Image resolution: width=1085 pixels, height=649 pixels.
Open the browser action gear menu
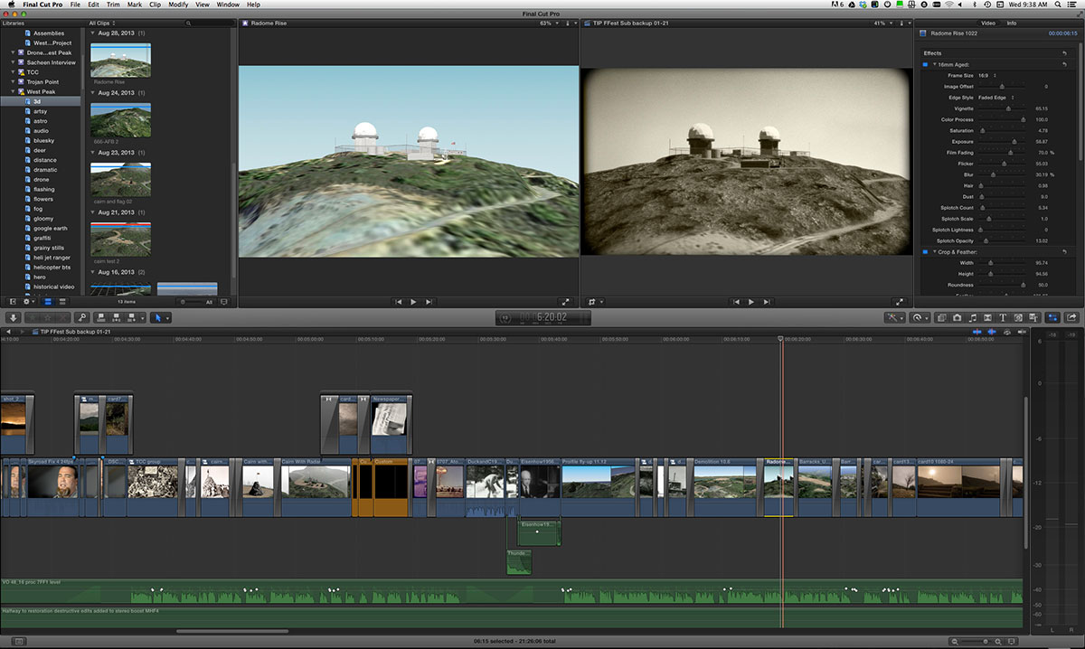coord(28,302)
